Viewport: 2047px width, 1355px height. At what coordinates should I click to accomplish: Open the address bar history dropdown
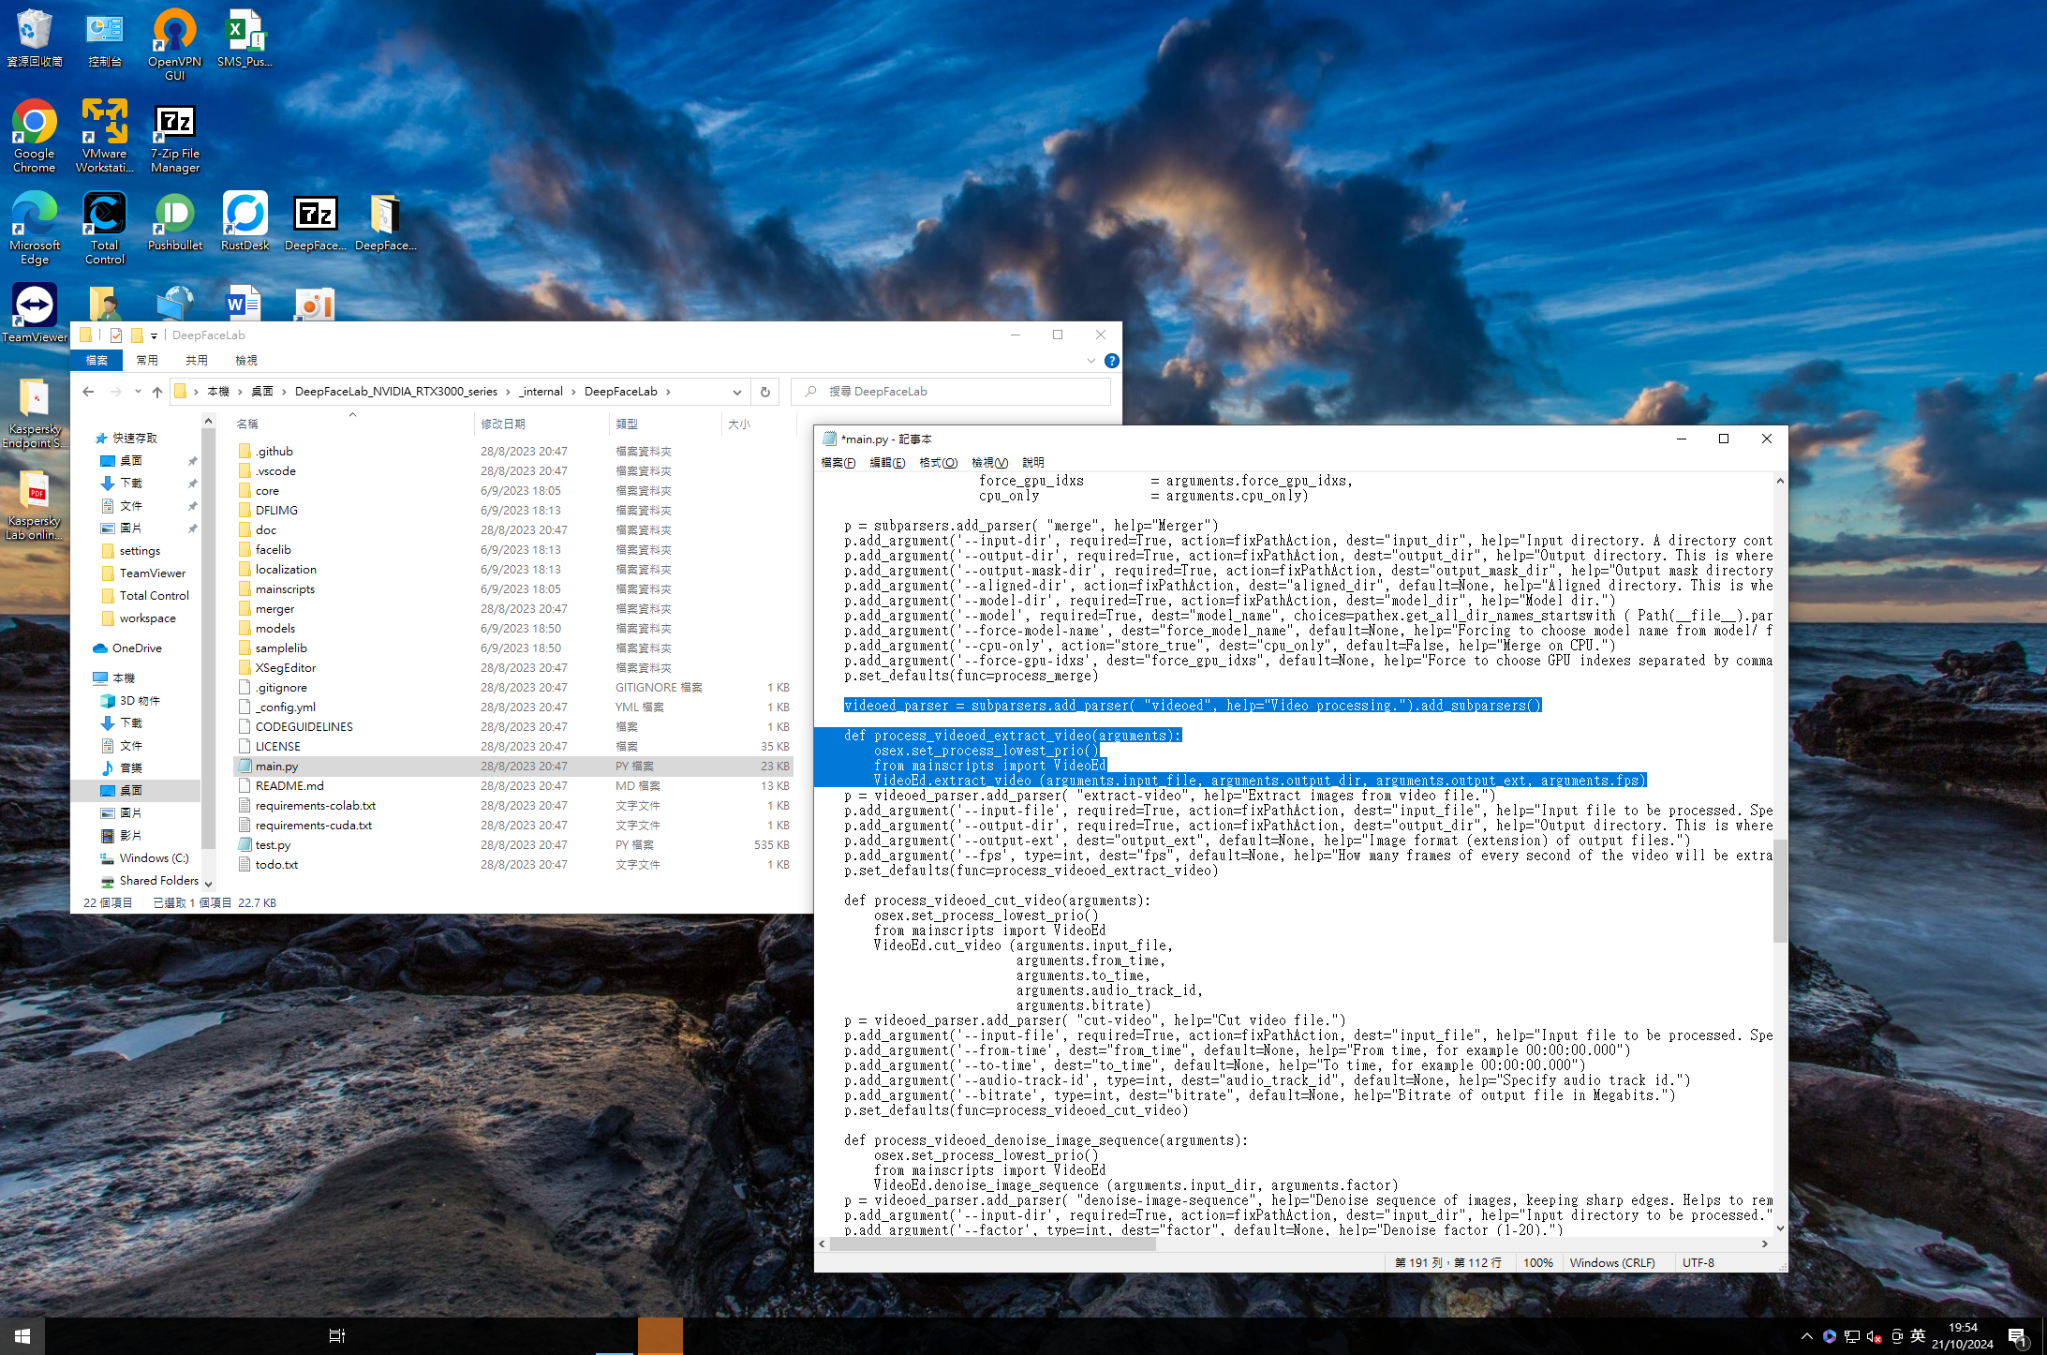point(737,392)
